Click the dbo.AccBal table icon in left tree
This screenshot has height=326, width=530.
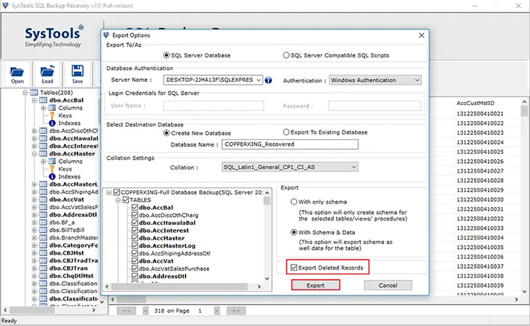click(43, 101)
